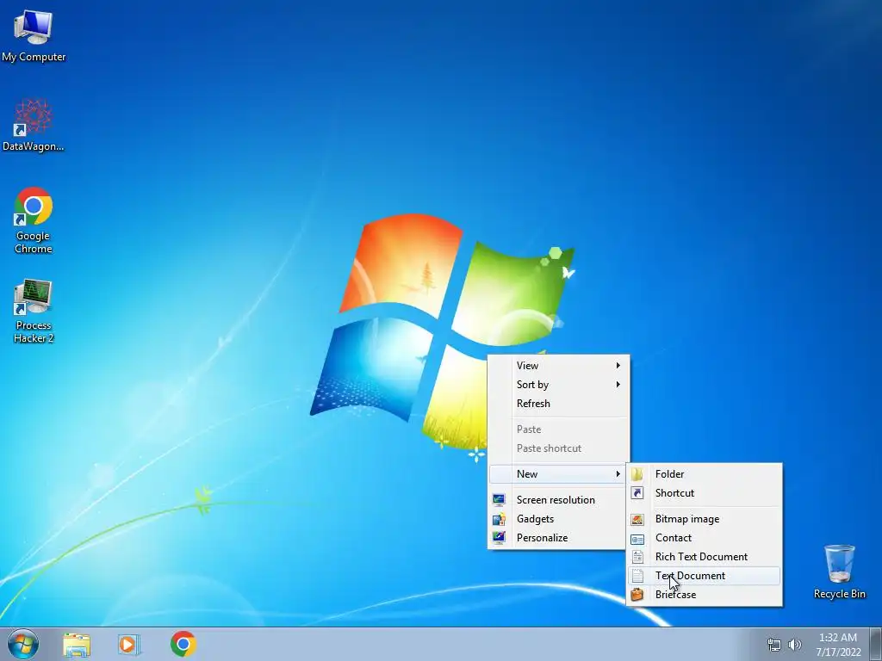The width and height of the screenshot is (882, 661).
Task: Expand the View submenu arrow
Action: coord(618,365)
